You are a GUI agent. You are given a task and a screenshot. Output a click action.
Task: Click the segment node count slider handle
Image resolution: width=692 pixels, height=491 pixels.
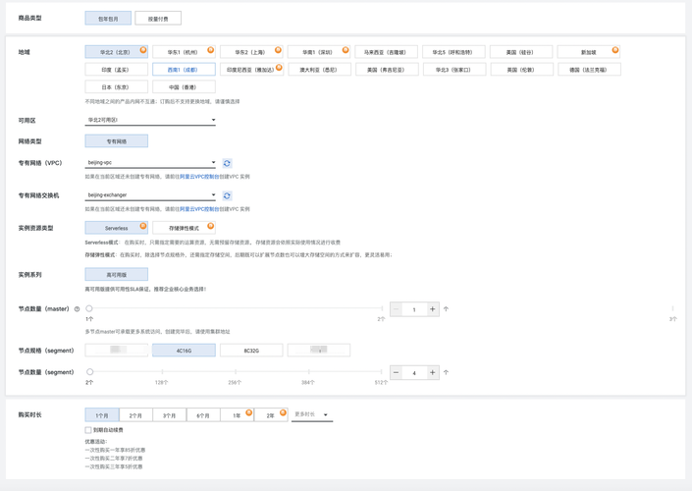click(x=89, y=372)
